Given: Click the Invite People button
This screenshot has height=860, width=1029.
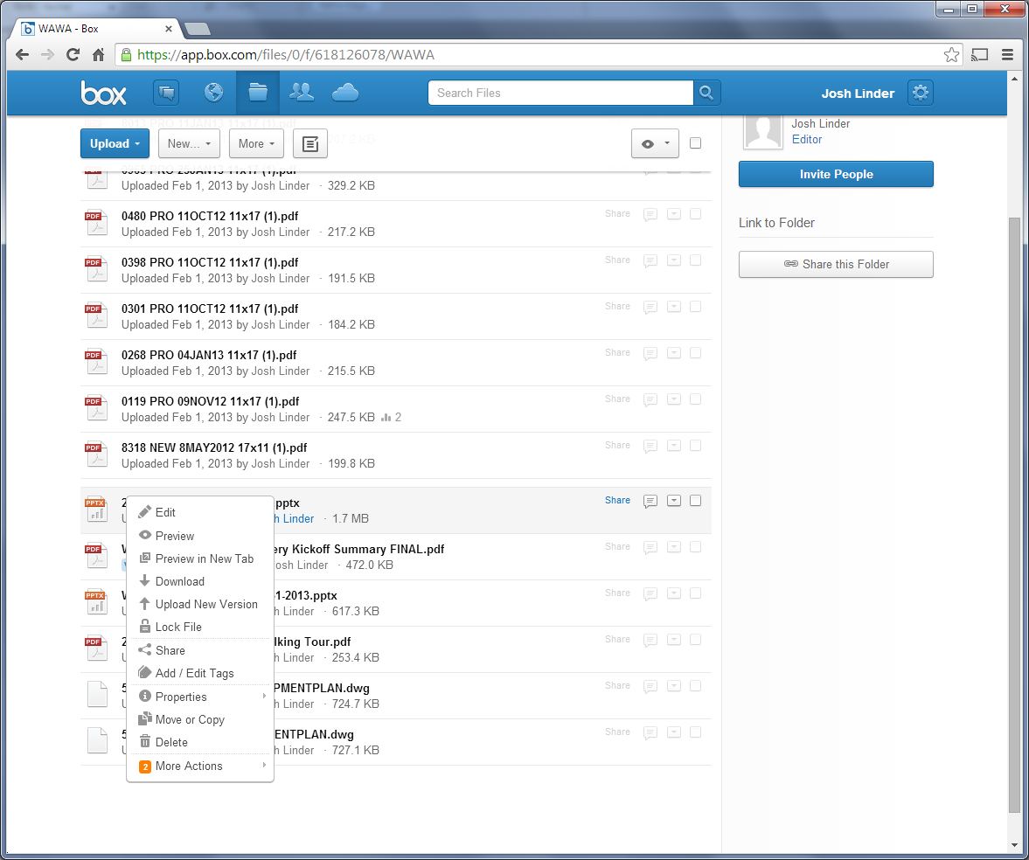Looking at the screenshot, I should [836, 174].
